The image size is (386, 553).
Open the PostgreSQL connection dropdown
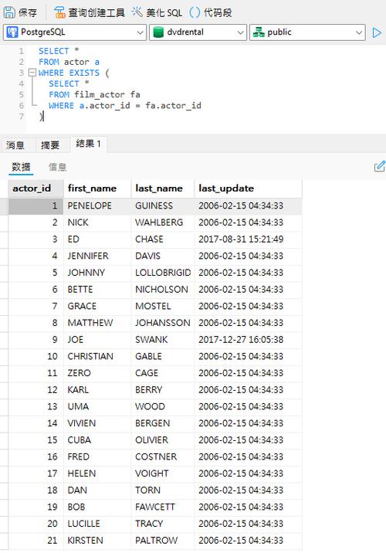75,32
